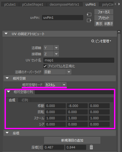Toggle アイソパラムを正規化 checkbox

(x=45, y=66)
